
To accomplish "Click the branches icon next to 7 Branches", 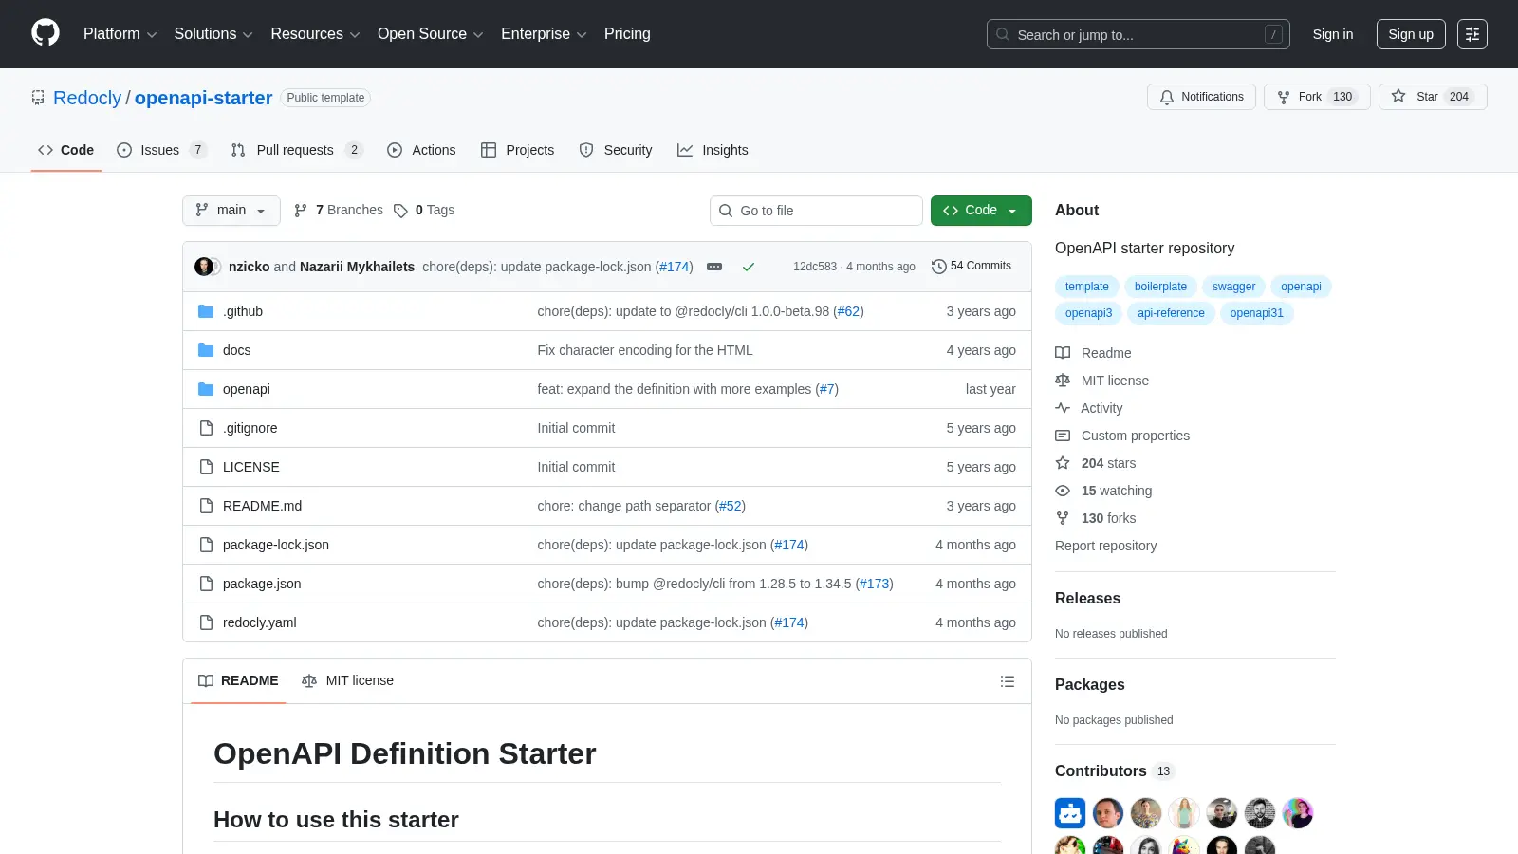I will 301,211.
